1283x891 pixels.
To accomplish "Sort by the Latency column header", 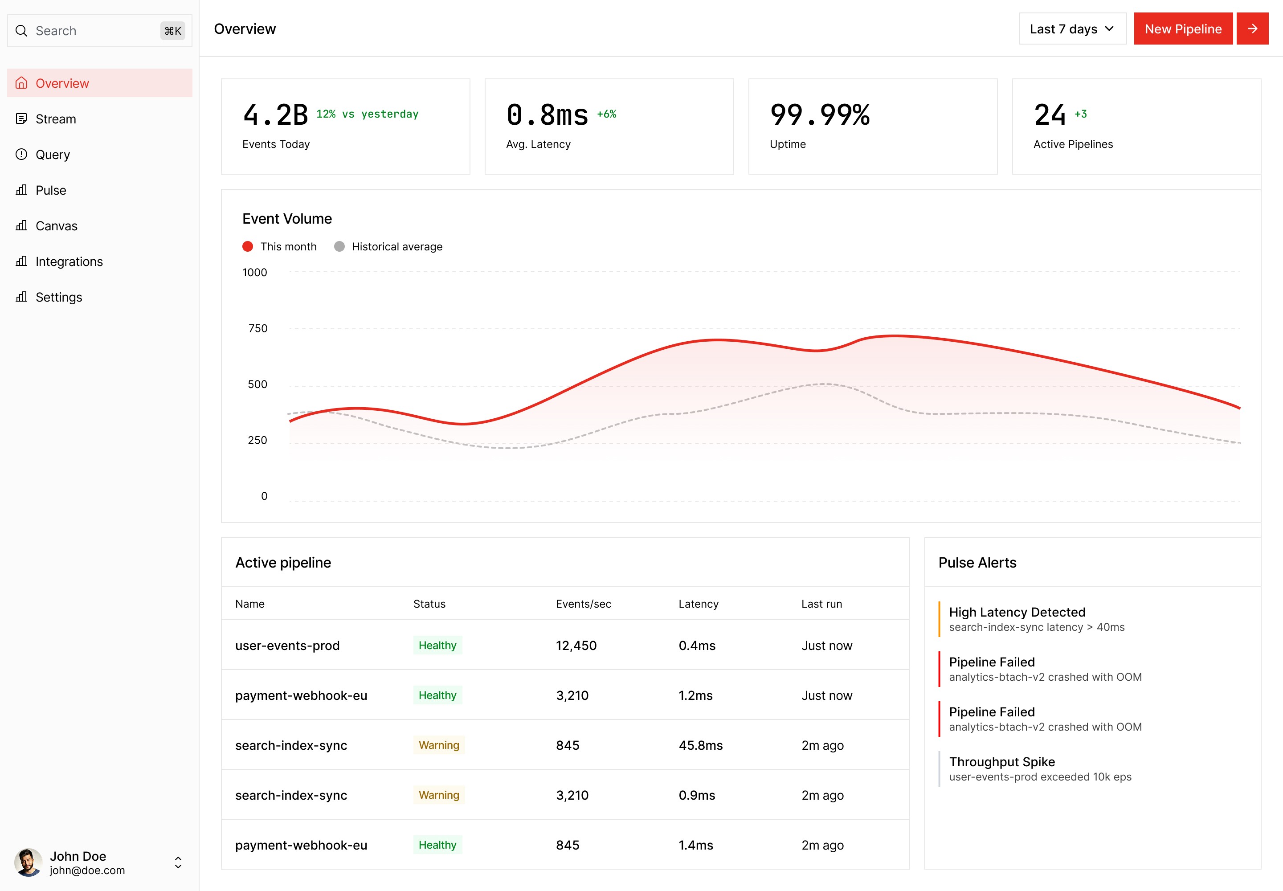I will point(698,604).
